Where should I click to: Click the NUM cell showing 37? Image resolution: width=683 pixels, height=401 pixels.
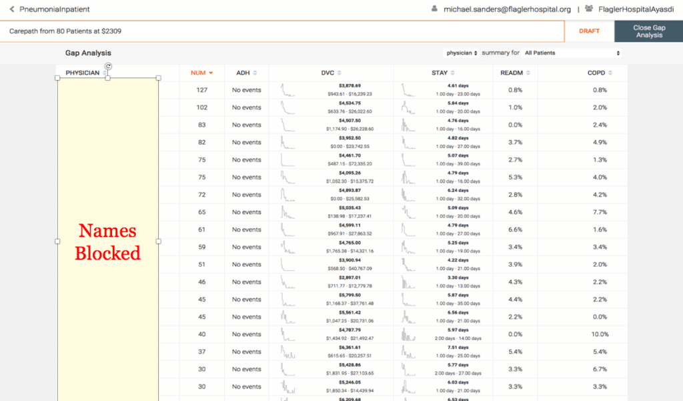pyautogui.click(x=201, y=352)
